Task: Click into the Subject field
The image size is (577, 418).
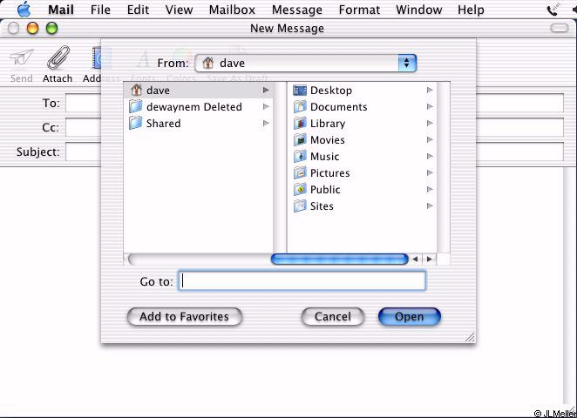Action: [84, 152]
